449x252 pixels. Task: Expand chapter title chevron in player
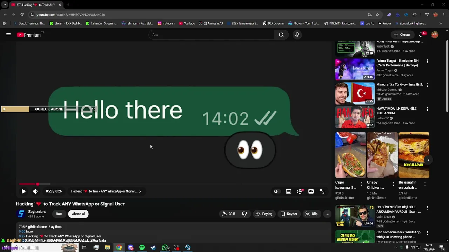coord(140,191)
